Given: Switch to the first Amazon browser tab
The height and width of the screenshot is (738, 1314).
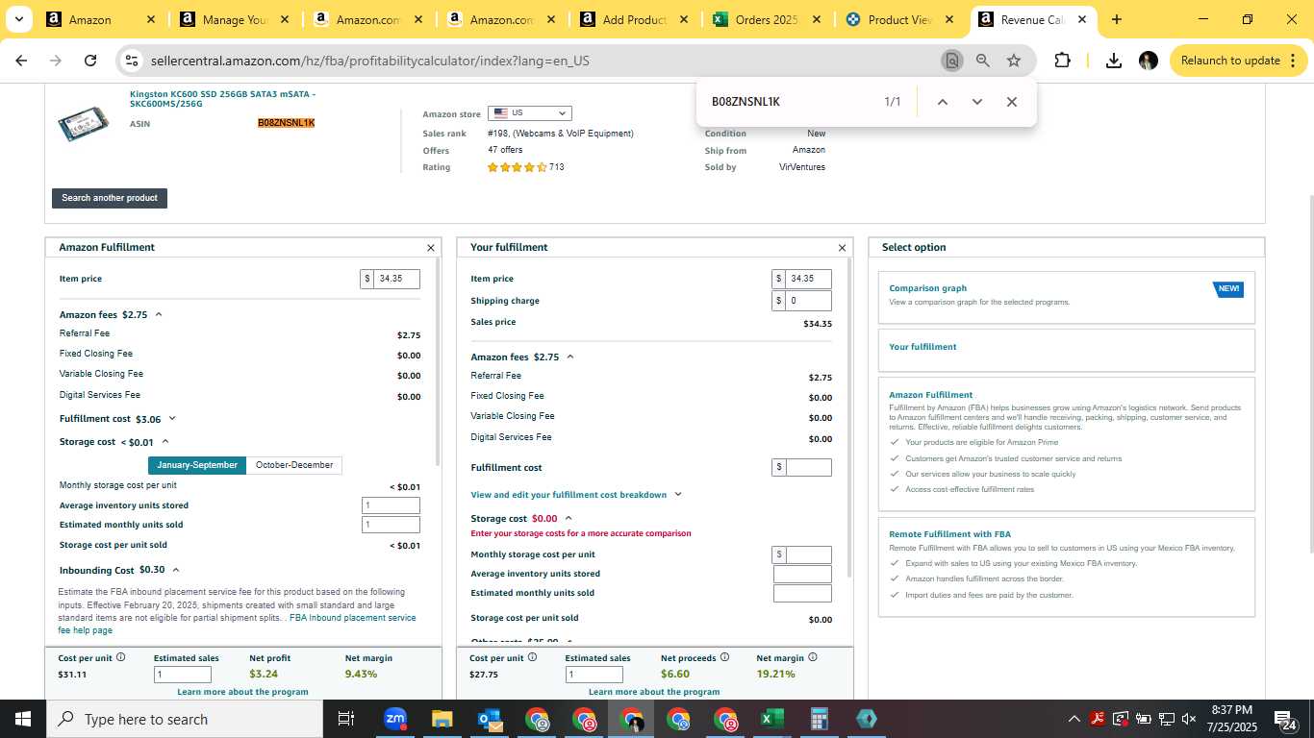Looking at the screenshot, I should coord(89,19).
